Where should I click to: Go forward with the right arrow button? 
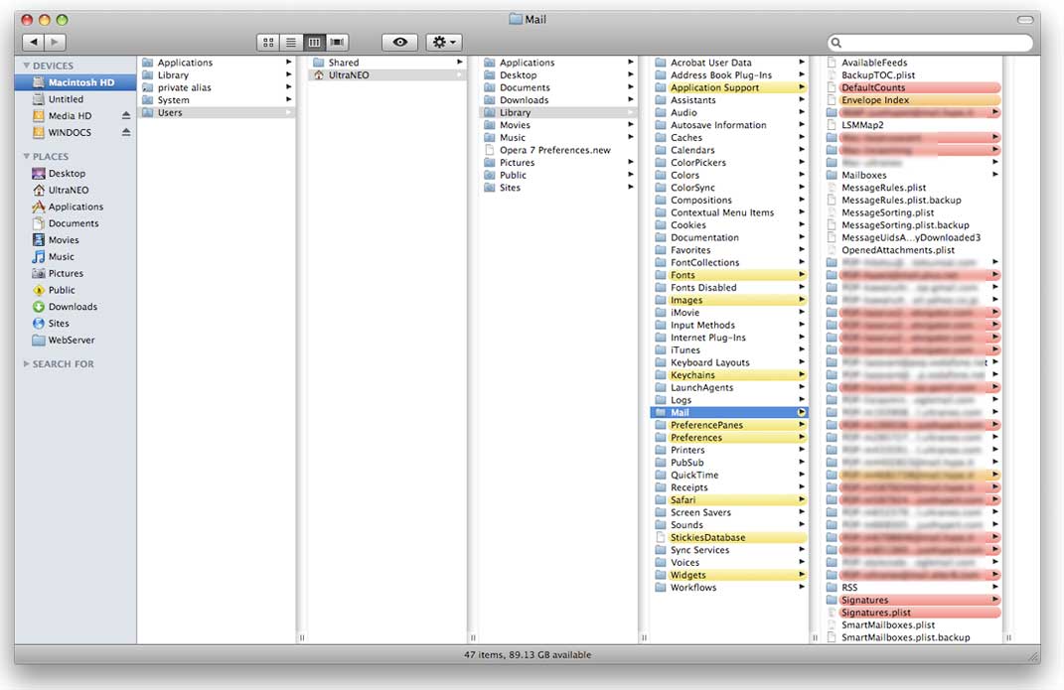coord(56,42)
